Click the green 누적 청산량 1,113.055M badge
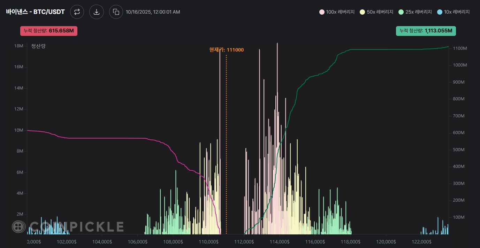Viewport: 480px width, 248px height. (426, 31)
